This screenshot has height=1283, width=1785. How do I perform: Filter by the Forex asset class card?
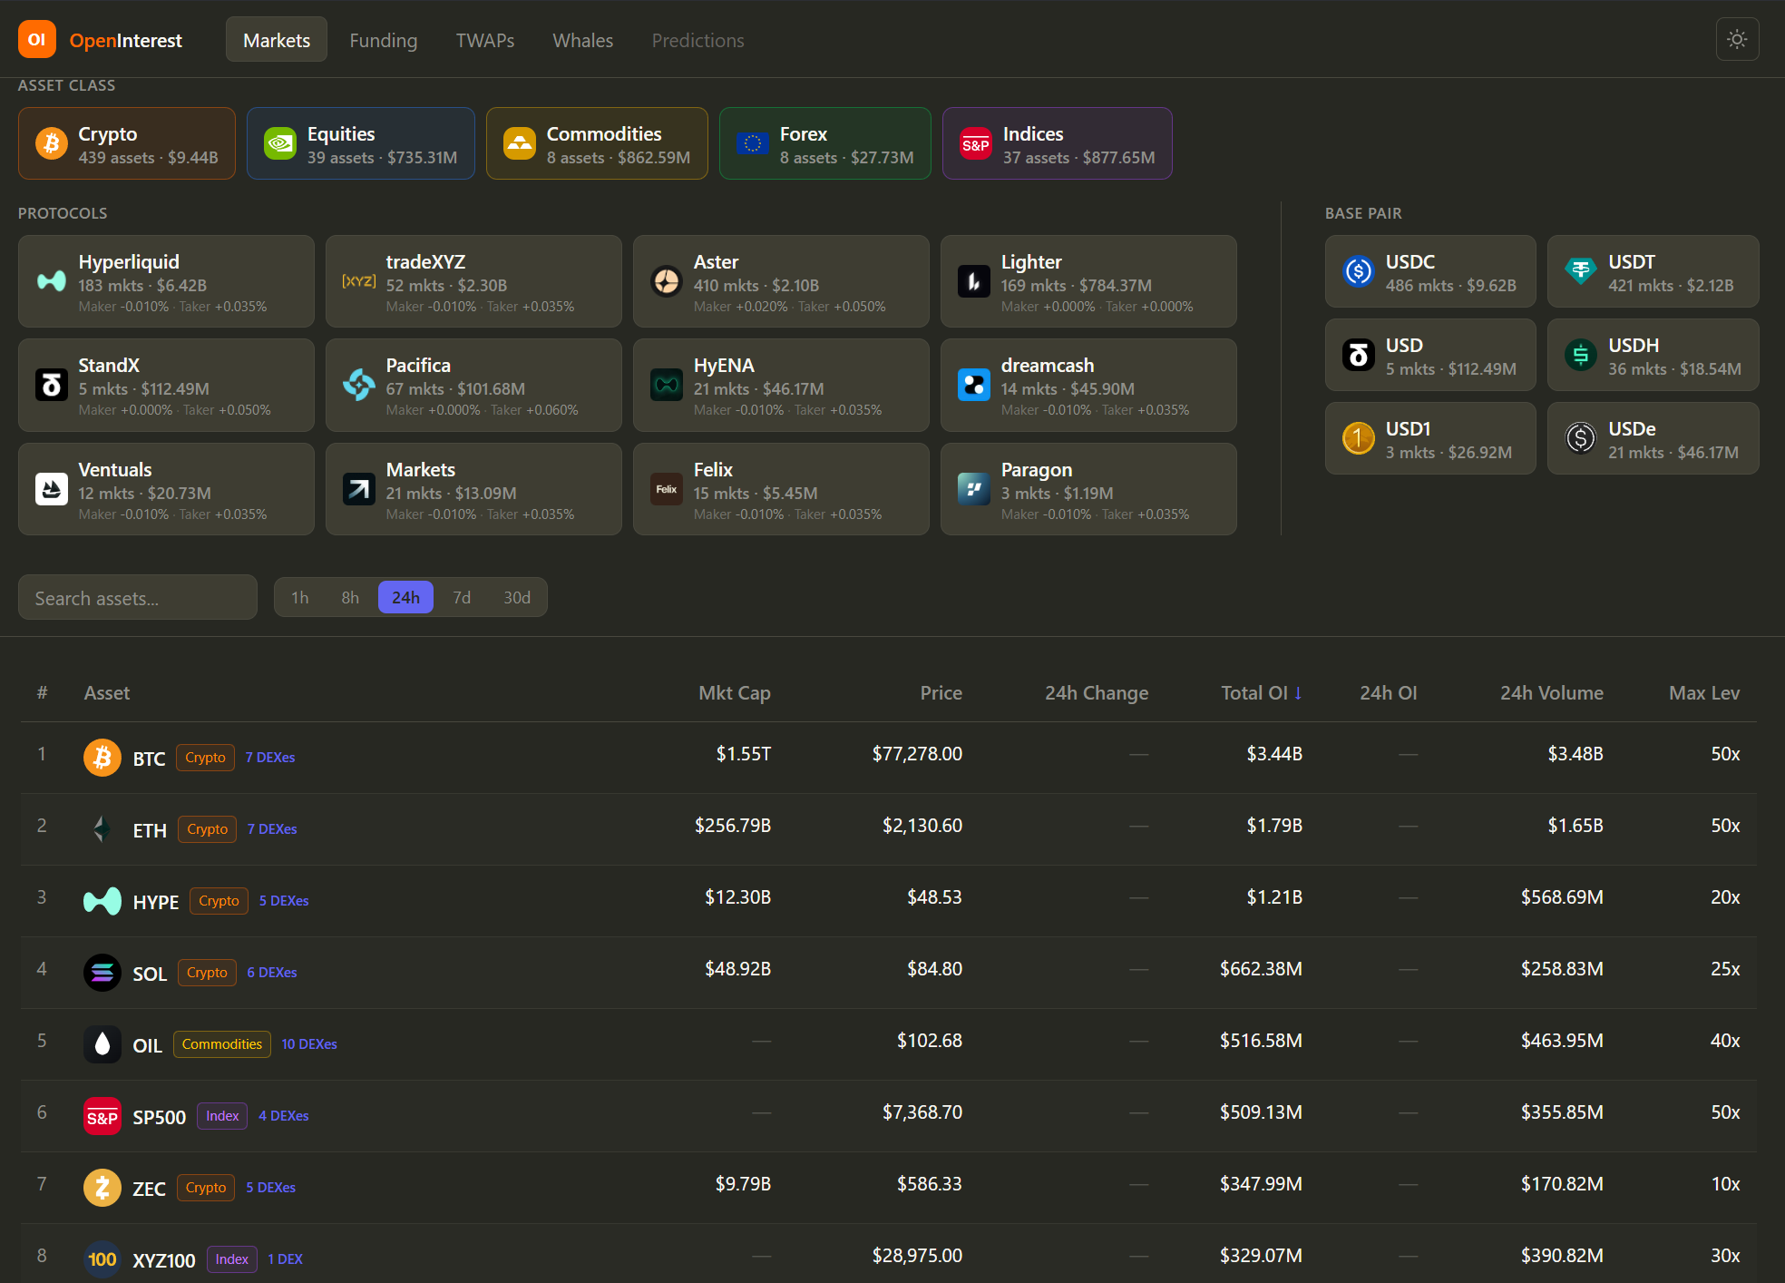[x=825, y=143]
